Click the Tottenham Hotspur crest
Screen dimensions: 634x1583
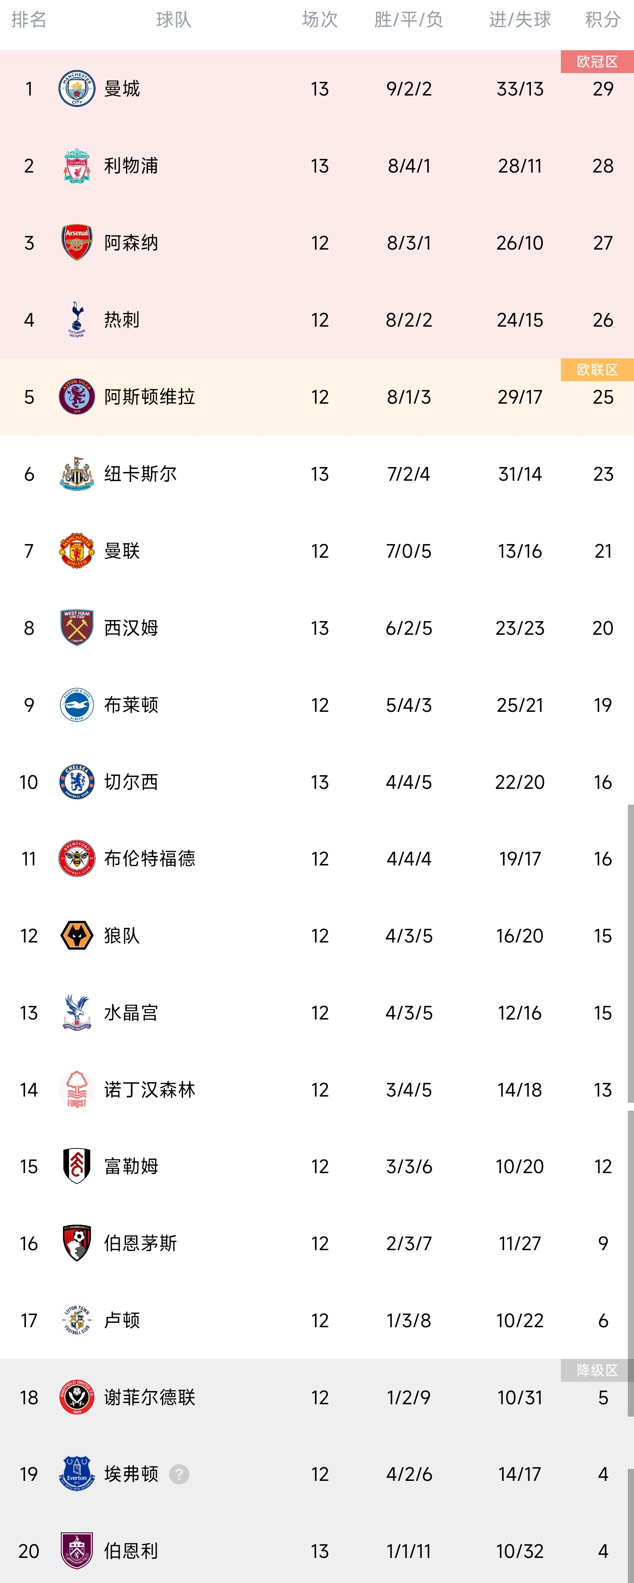point(77,320)
